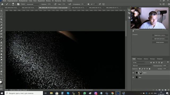Image resolution: width=170 pixels, height=95 pixels.
Task: Toggle layer filtering on or off
Action: [168, 62]
